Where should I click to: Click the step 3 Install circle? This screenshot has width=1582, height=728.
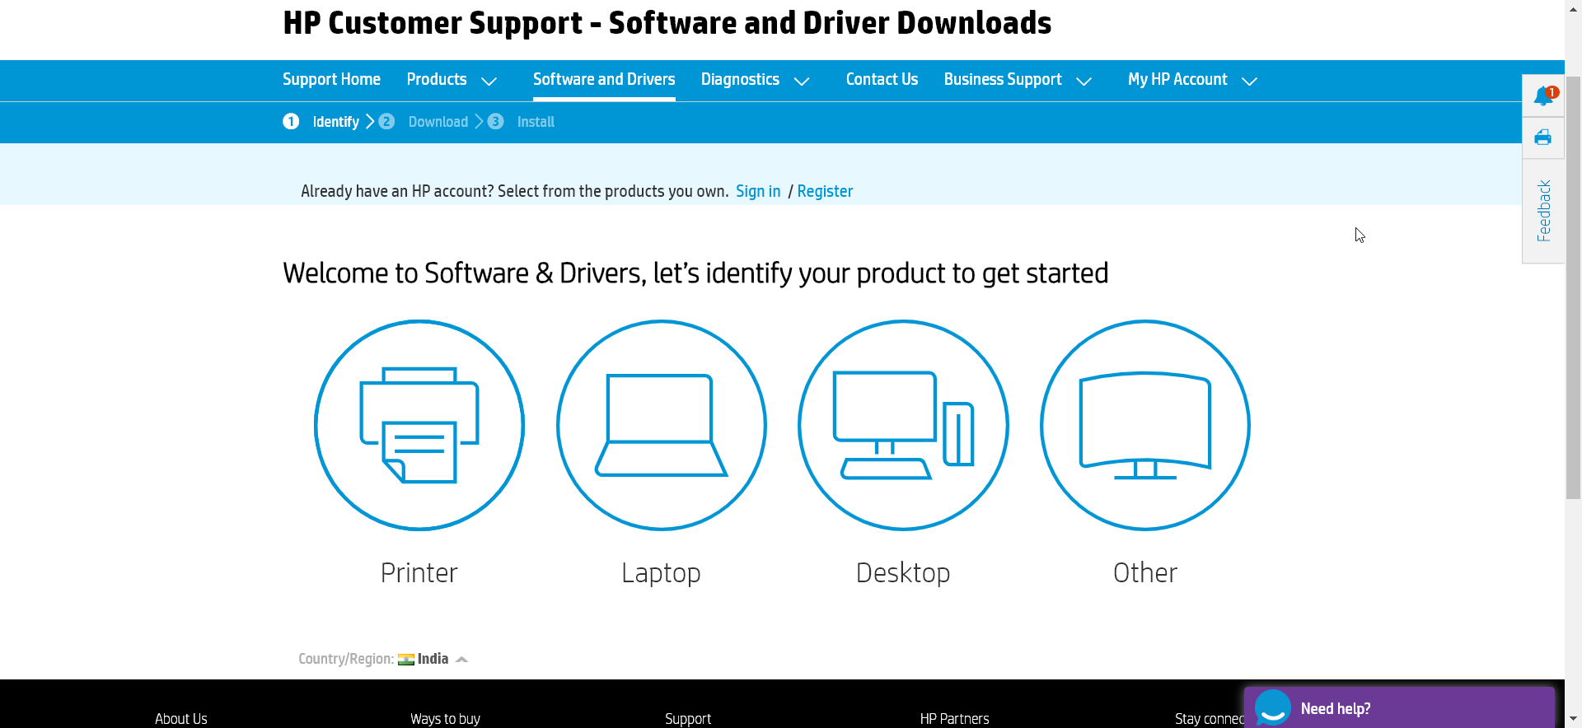(495, 122)
